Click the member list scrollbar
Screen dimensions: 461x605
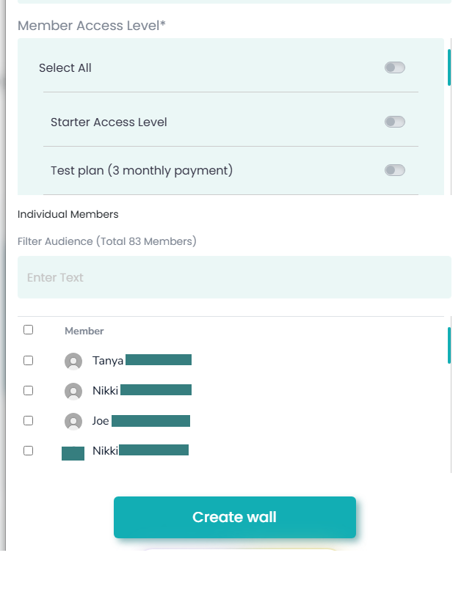449,345
